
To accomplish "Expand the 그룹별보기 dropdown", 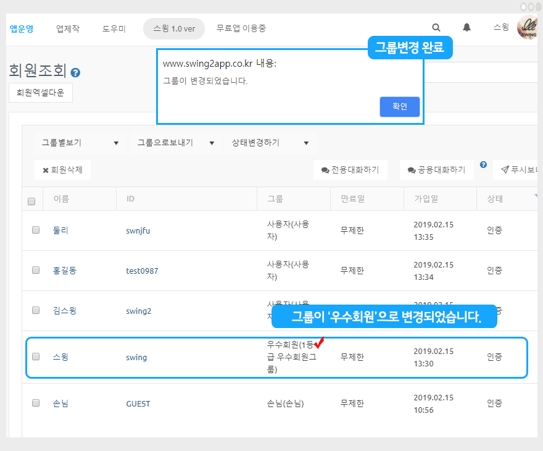I will tap(80, 143).
